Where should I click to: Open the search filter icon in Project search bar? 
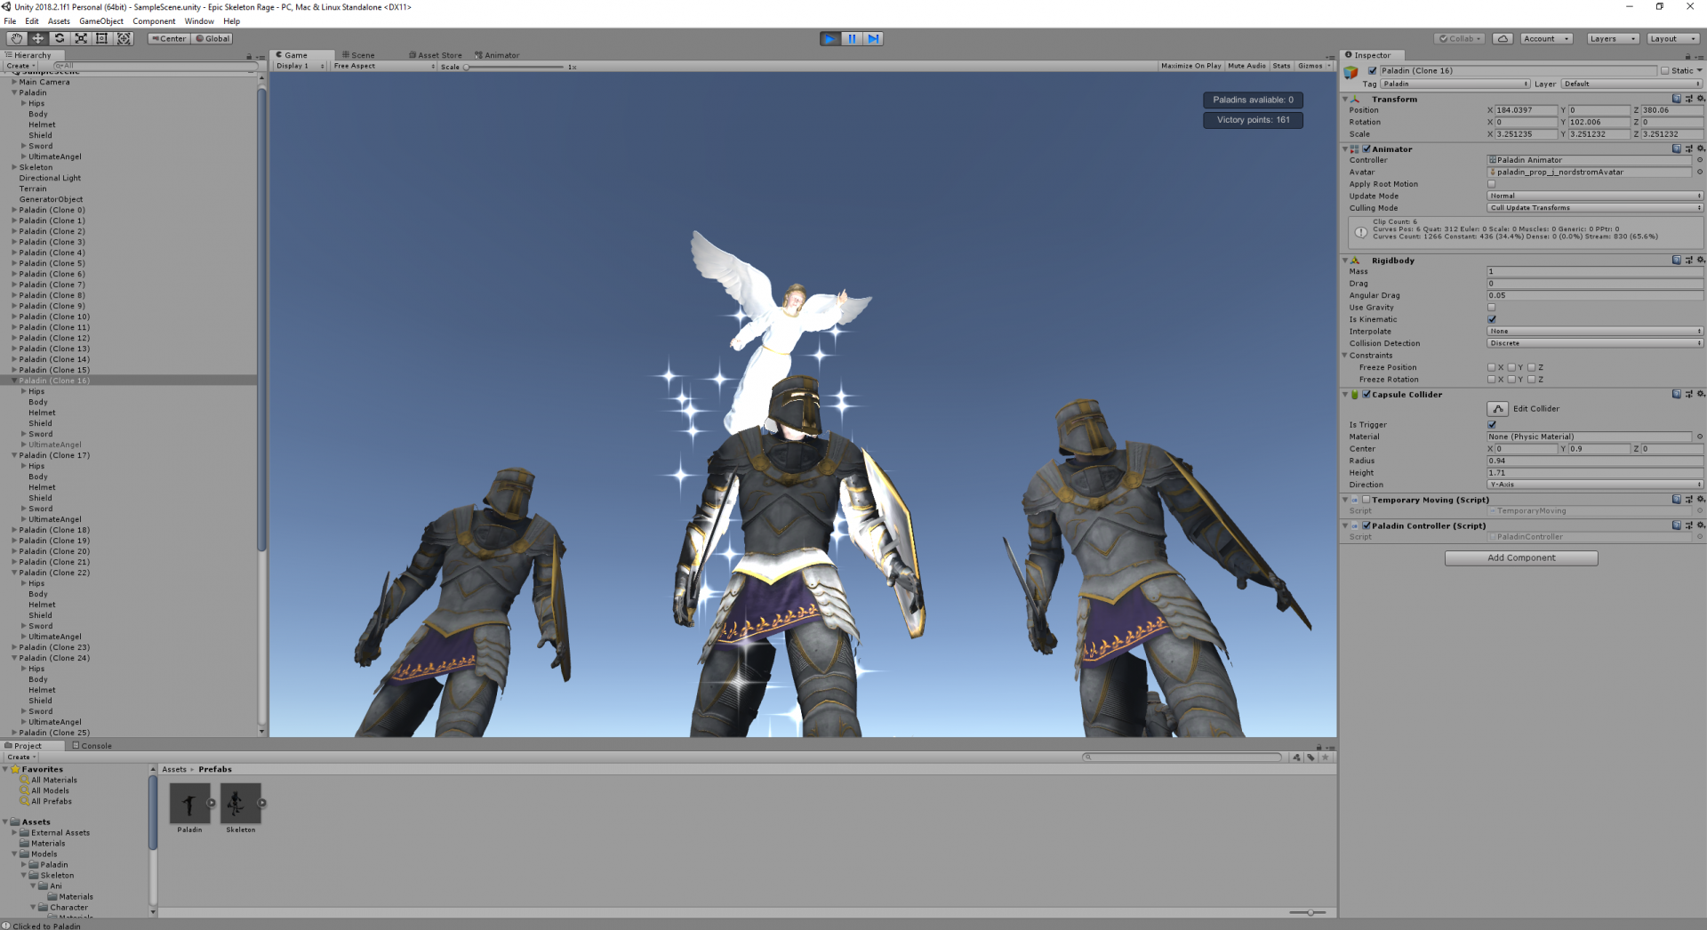pyautogui.click(x=1296, y=758)
